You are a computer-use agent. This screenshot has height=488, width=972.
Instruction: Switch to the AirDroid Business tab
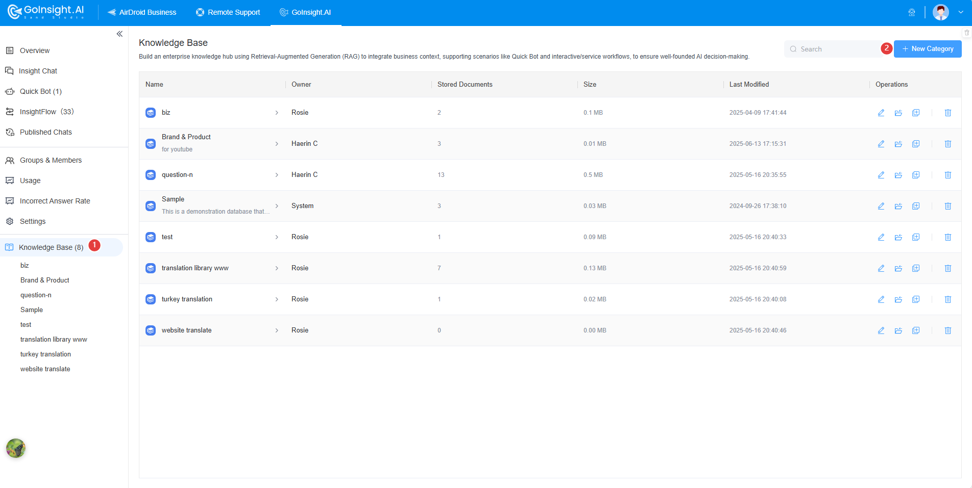click(x=142, y=12)
